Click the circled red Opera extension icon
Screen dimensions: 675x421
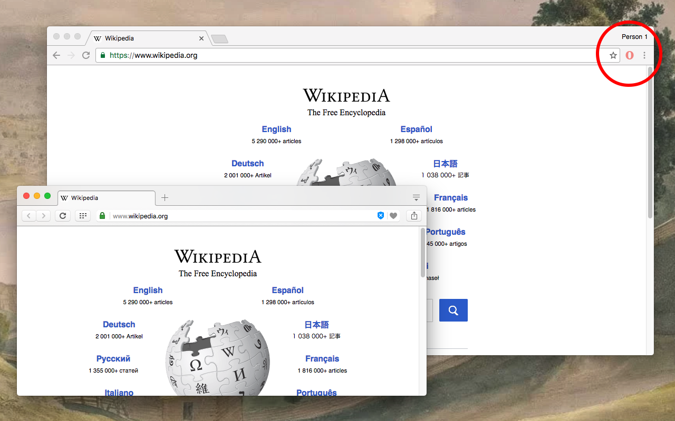(x=629, y=55)
